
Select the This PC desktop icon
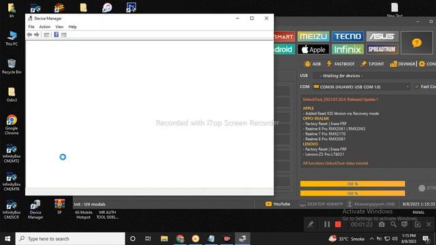pos(12,38)
